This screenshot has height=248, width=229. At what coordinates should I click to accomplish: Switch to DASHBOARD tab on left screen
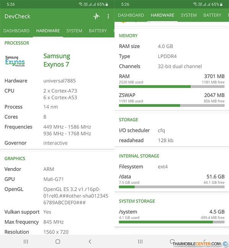click(16, 31)
